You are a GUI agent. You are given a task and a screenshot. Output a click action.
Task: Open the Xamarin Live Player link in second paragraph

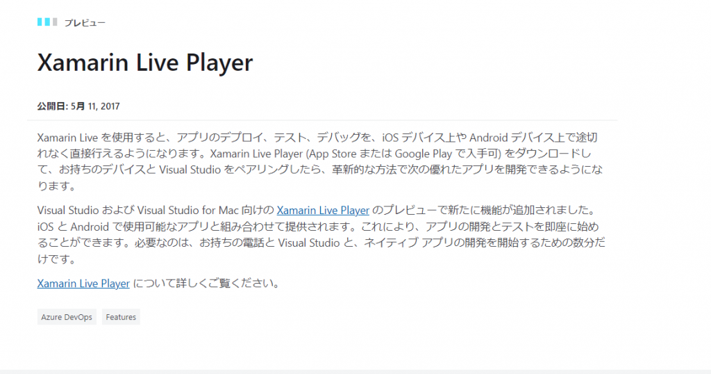[x=323, y=211]
